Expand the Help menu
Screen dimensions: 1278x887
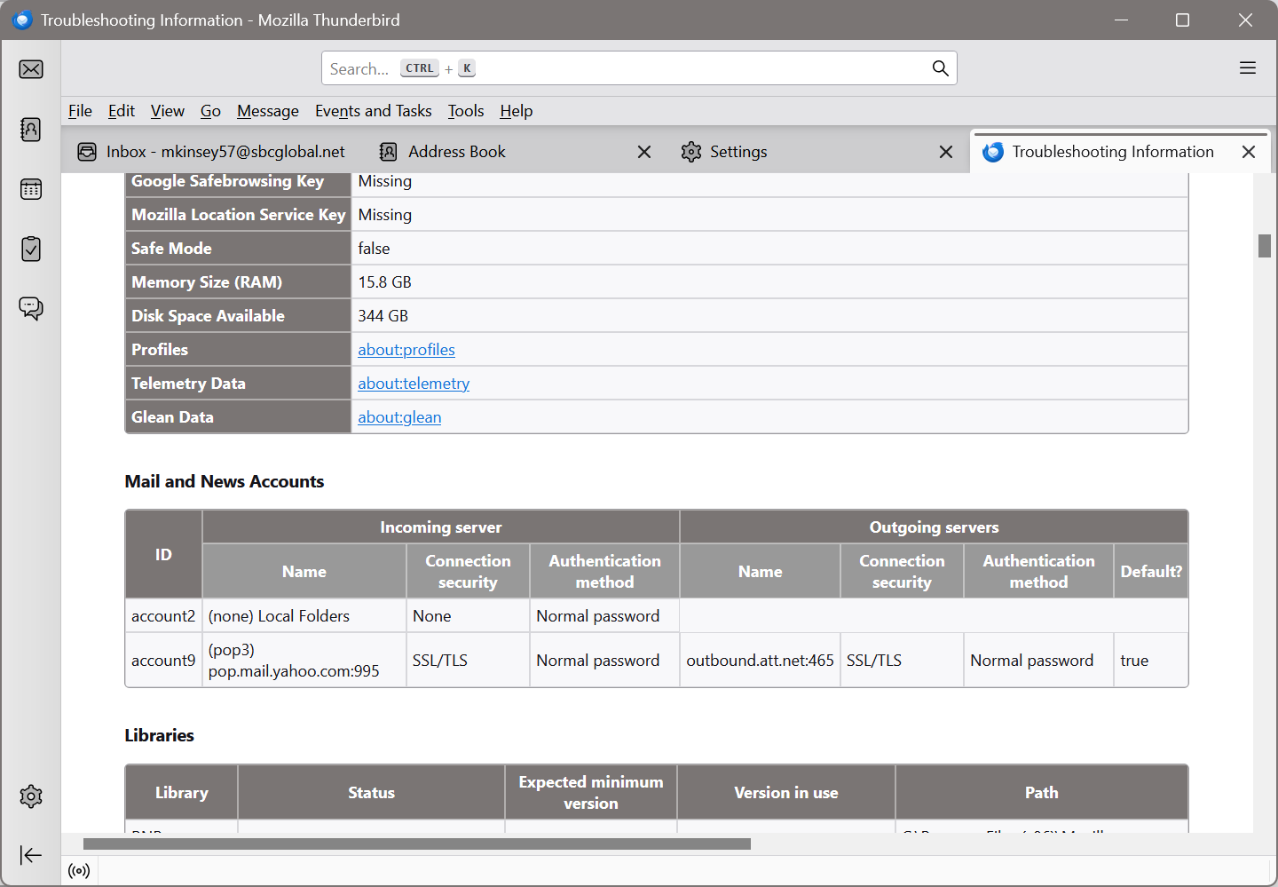pyautogui.click(x=516, y=111)
